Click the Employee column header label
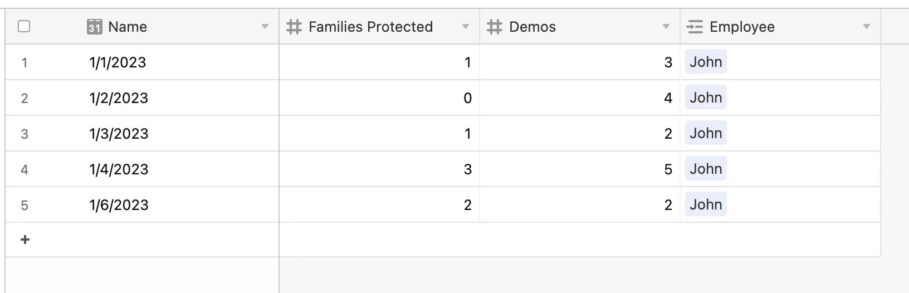 point(742,27)
